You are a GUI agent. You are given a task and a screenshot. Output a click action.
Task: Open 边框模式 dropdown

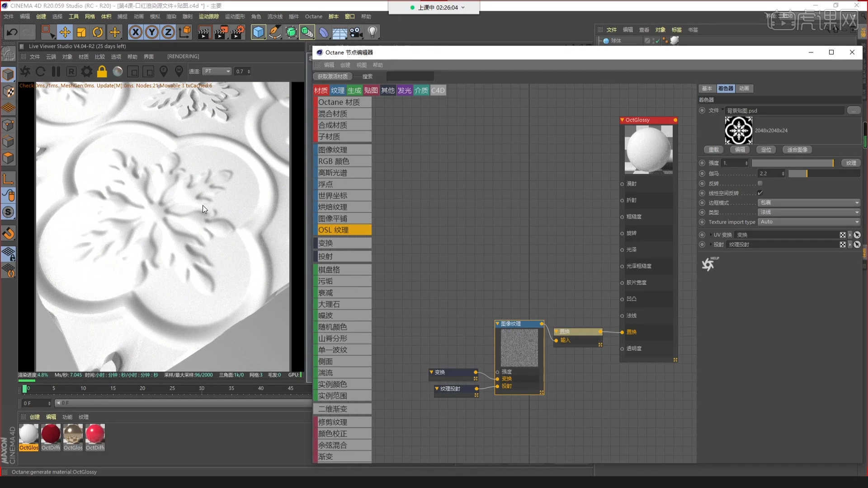(x=809, y=203)
